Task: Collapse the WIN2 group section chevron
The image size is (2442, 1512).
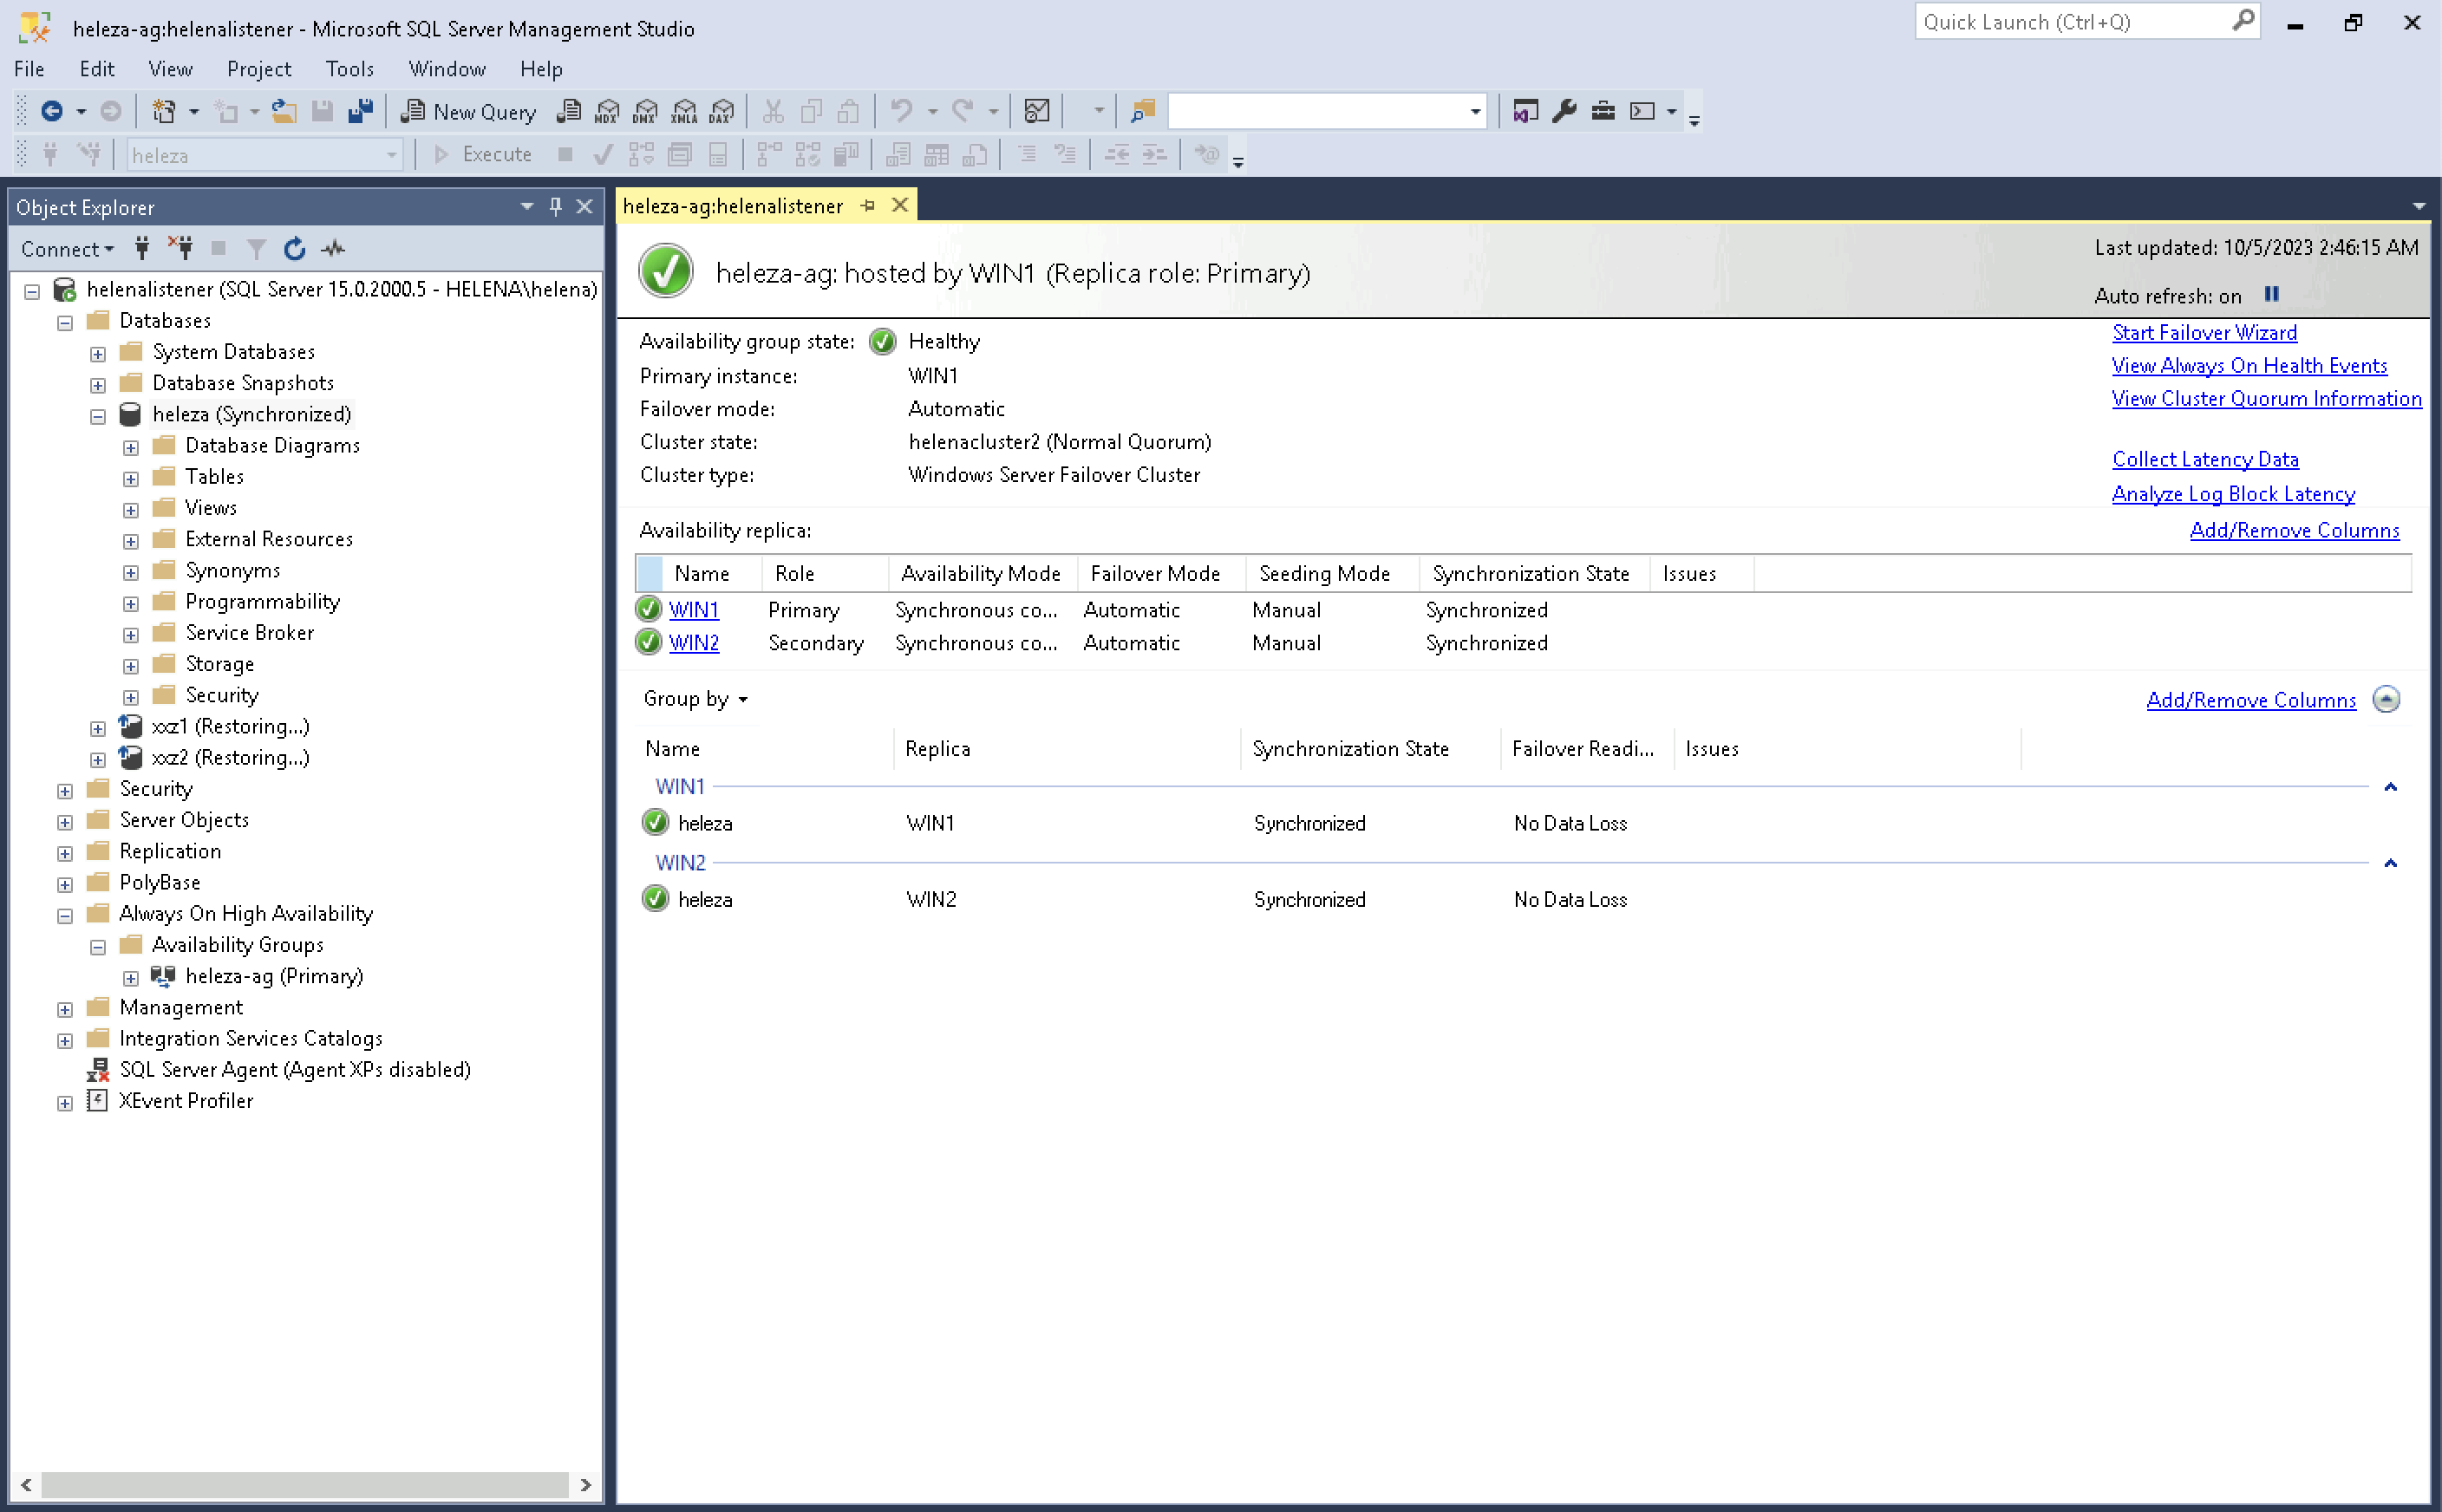Action: pyautogui.click(x=2390, y=863)
